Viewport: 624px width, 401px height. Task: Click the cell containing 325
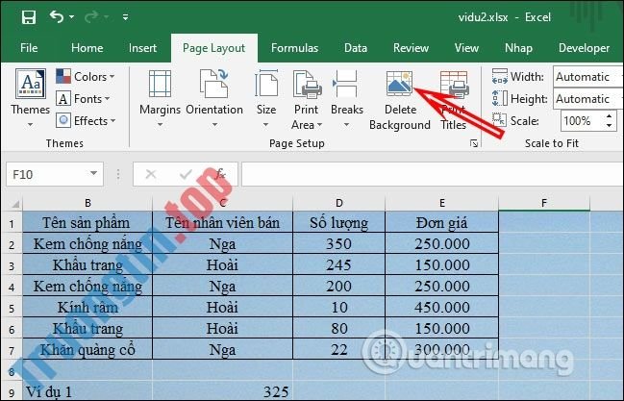222,391
